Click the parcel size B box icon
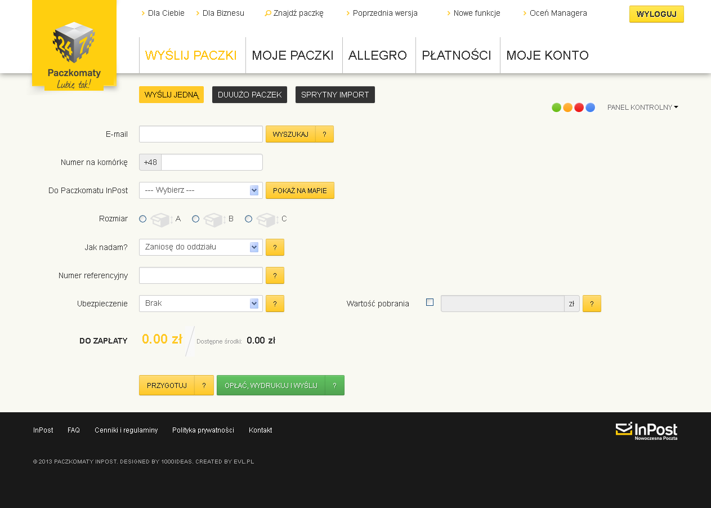This screenshot has width=711, height=508. coord(214,219)
